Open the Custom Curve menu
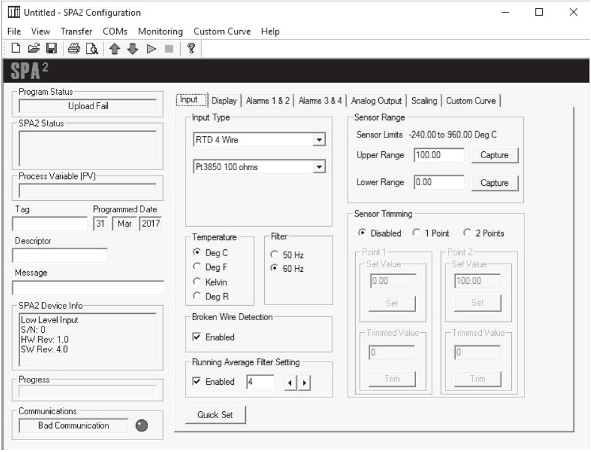Image resolution: width=591 pixels, height=452 pixels. click(x=221, y=31)
